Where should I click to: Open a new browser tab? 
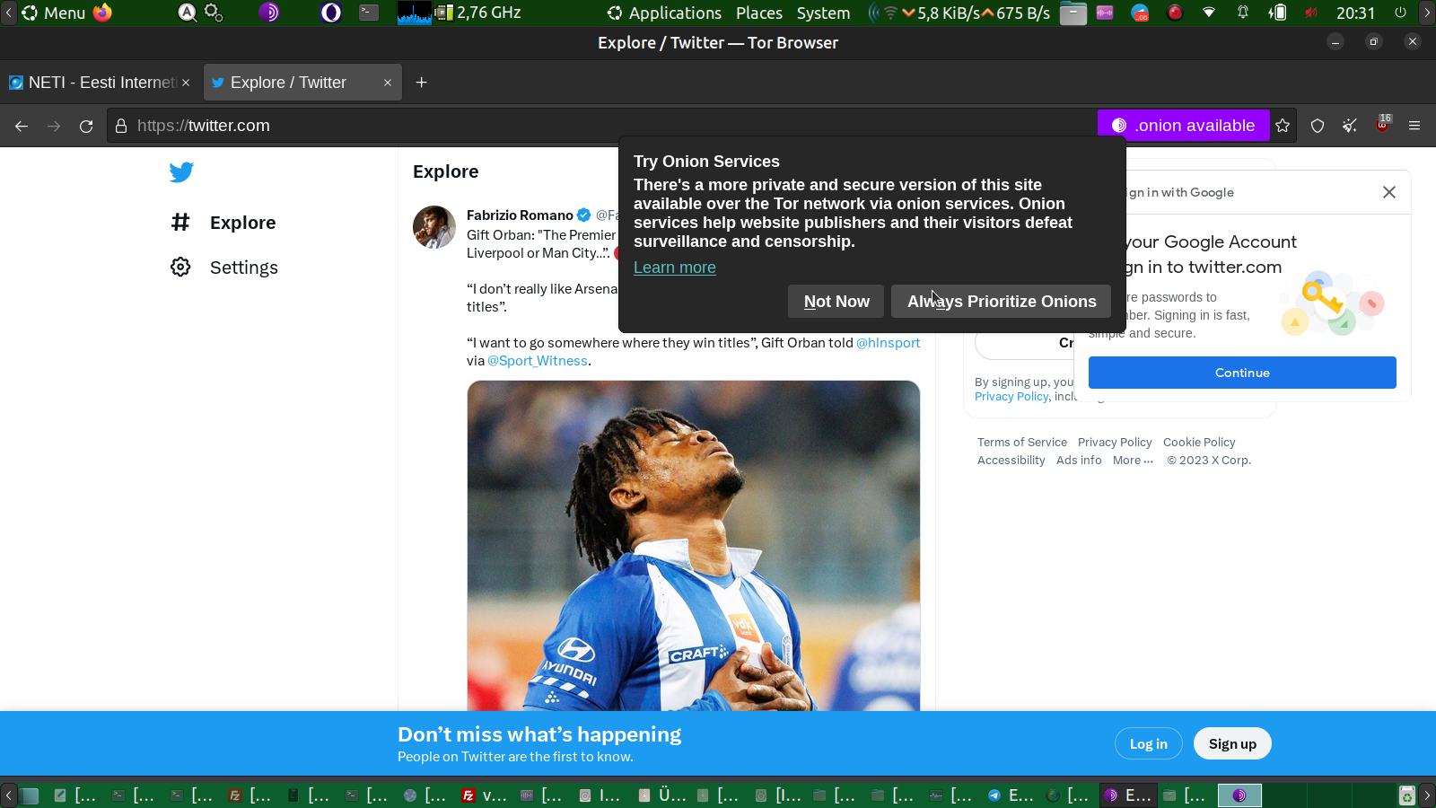[421, 83]
